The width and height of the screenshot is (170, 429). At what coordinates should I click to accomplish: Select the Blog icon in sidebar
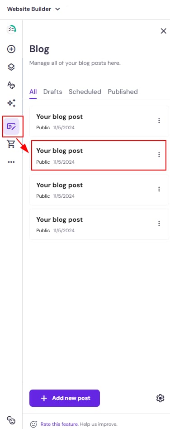[11, 127]
